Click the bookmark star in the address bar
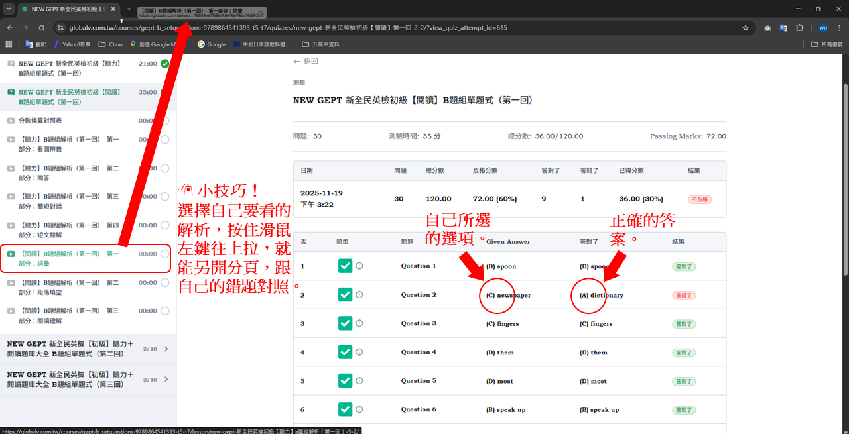The height and width of the screenshot is (434, 849). click(746, 28)
